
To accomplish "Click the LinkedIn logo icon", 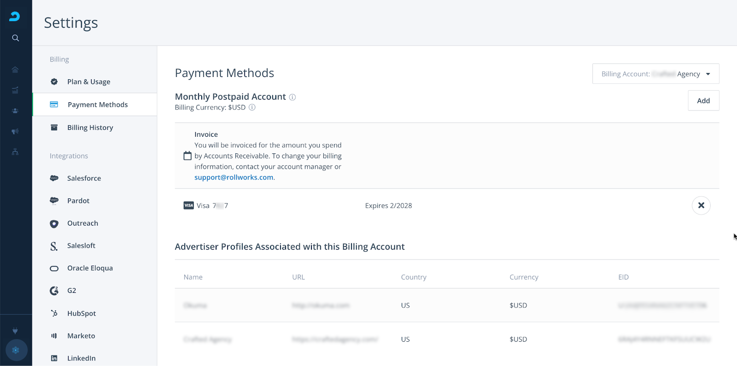I will point(54,358).
